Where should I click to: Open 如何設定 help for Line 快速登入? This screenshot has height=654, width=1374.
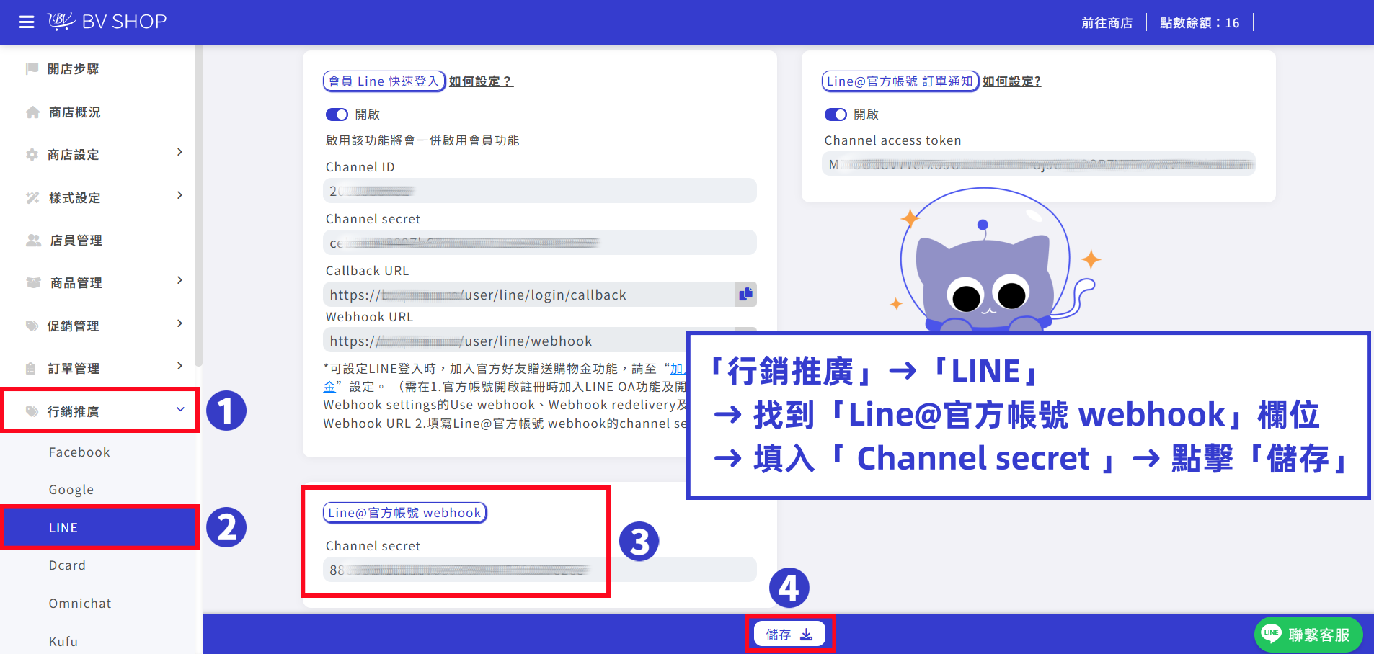(x=481, y=81)
